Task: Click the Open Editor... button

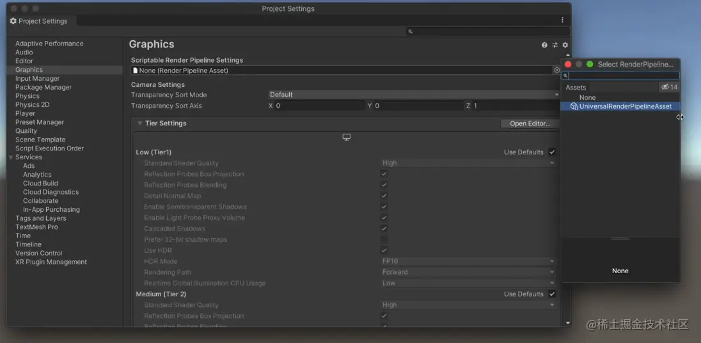Action: point(530,124)
